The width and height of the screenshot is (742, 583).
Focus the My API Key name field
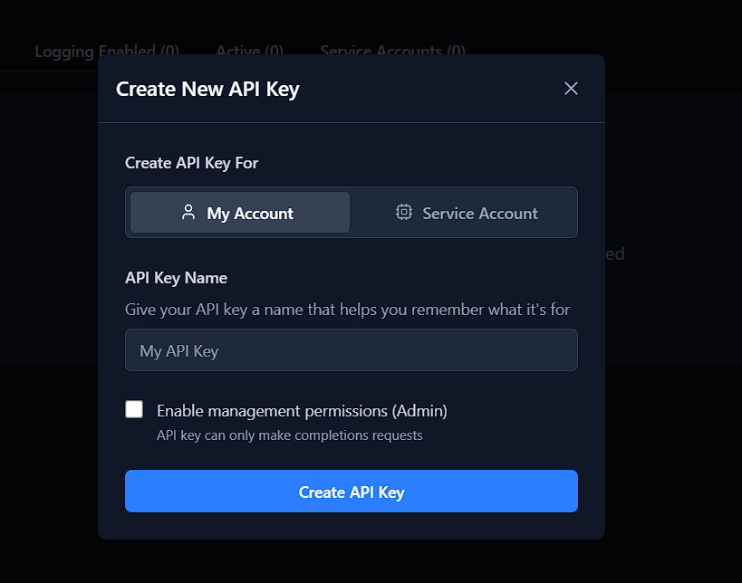pyautogui.click(x=352, y=350)
